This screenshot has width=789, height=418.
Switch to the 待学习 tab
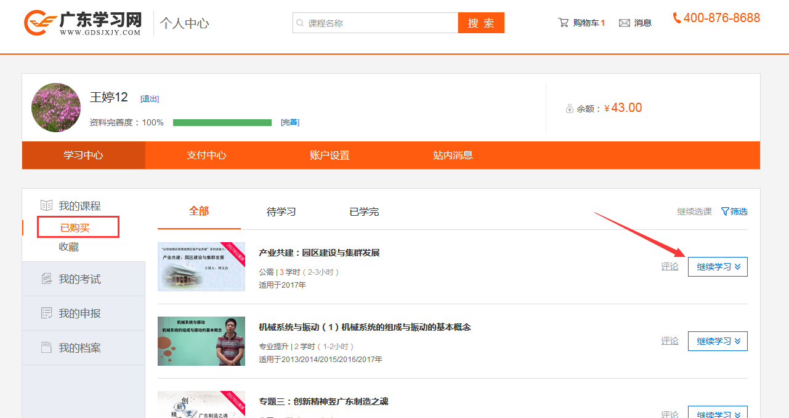coord(281,211)
